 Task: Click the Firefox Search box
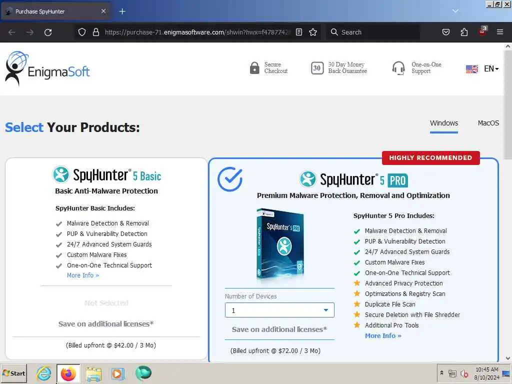[372, 32]
